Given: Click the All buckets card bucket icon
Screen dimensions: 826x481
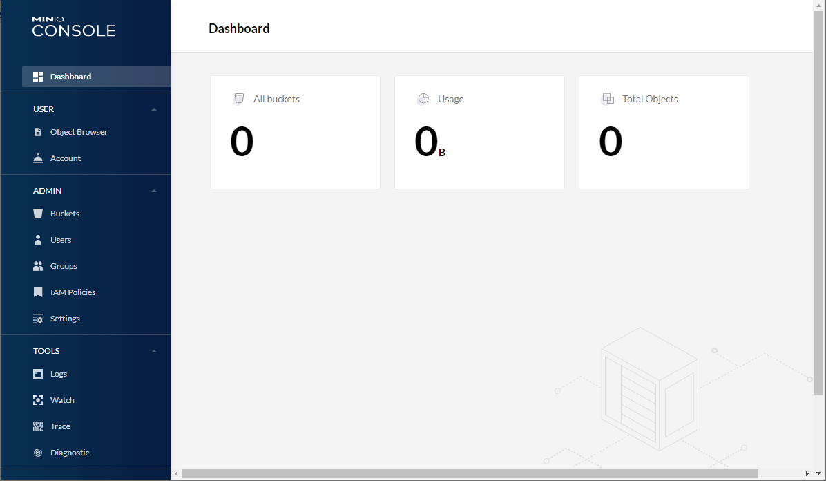Looking at the screenshot, I should click(239, 99).
